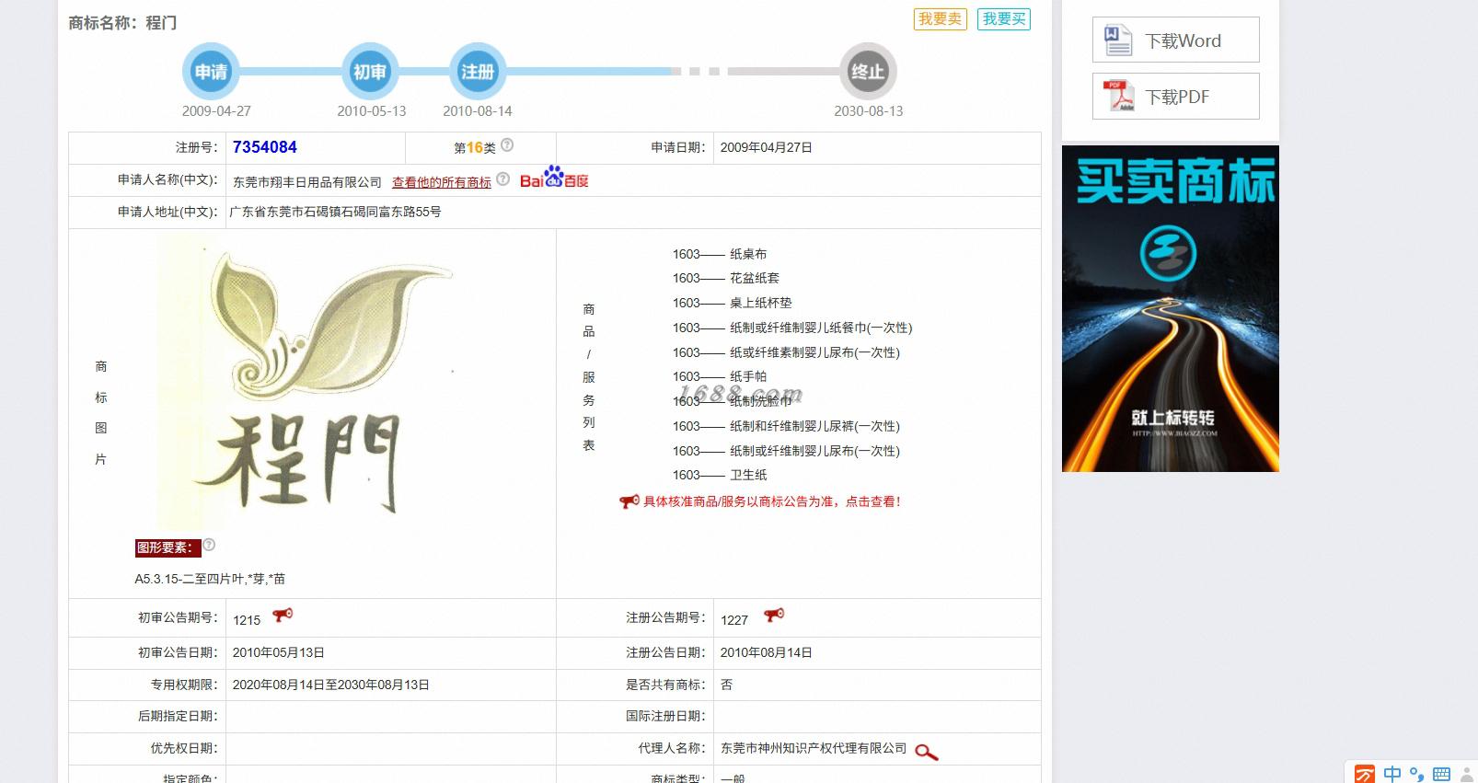
Task: Click the keyboard icon in IME bar
Action: click(1442, 774)
